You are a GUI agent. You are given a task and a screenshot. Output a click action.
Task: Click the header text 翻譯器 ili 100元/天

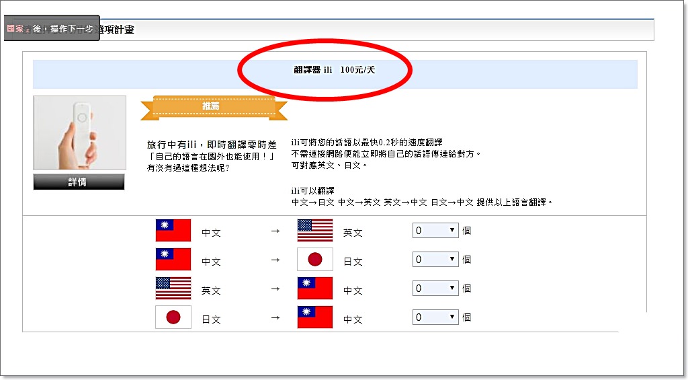point(335,70)
